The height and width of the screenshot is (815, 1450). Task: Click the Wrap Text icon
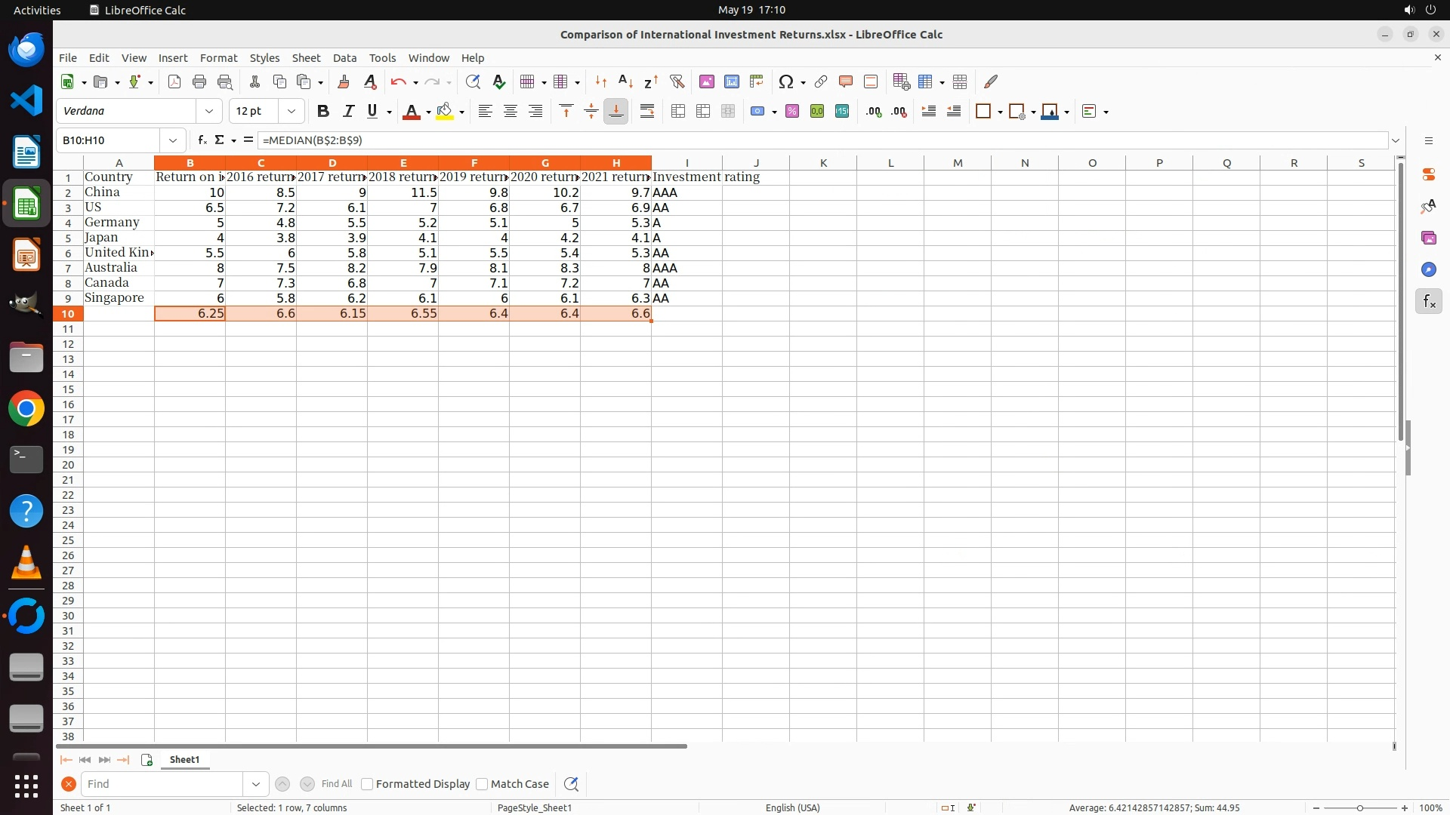tap(647, 112)
